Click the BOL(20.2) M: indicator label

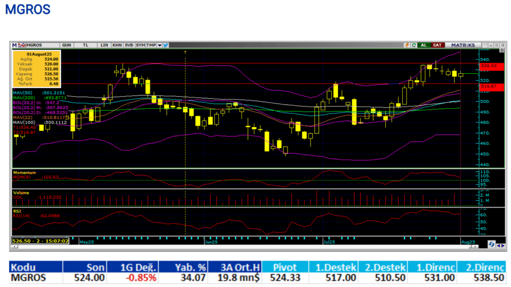pyautogui.click(x=41, y=108)
